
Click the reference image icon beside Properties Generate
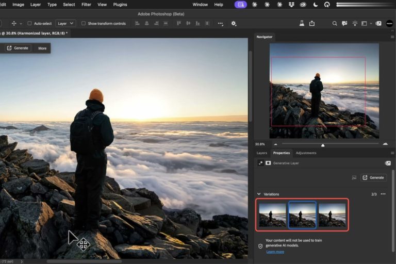click(354, 177)
